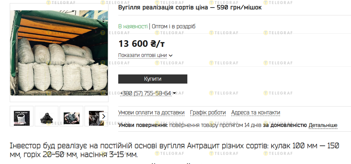Open Показати оптові ціни link
351x164 pixels.
142,55
